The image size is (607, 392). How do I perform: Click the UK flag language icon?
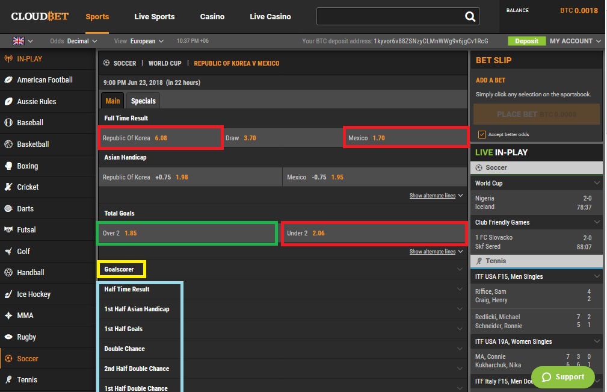pyautogui.click(x=19, y=41)
